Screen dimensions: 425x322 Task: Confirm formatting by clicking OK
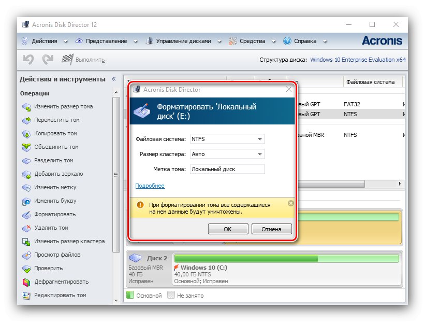(x=228, y=229)
